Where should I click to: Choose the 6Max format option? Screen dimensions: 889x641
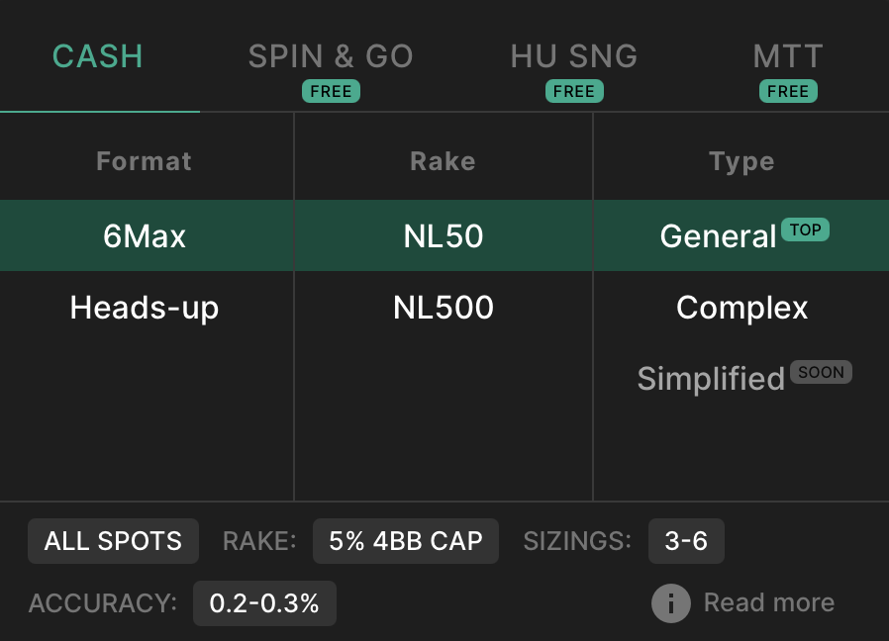point(145,235)
